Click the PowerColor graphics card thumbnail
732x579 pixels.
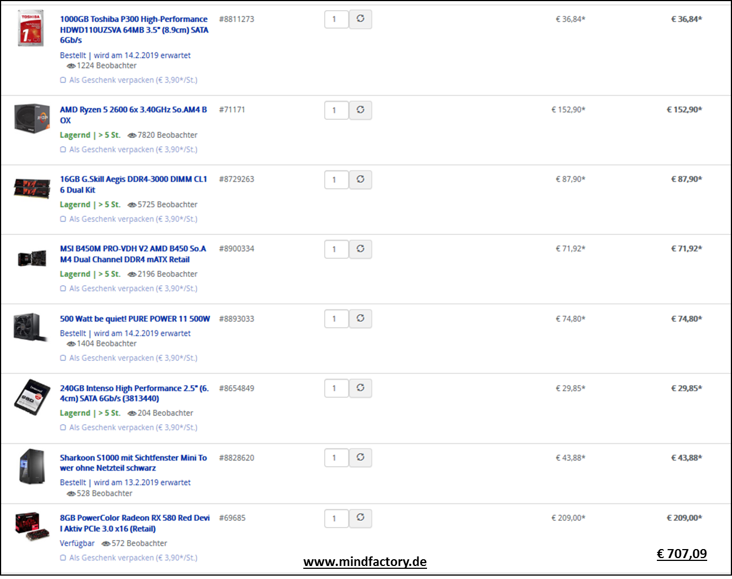click(32, 526)
